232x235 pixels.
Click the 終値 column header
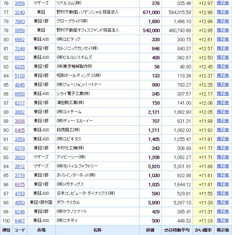(150, 230)
